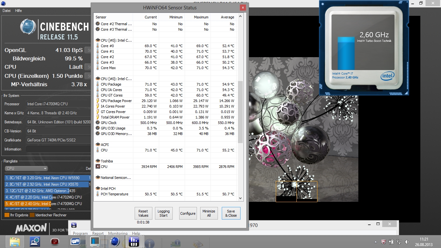Select the Core i7-4700MQ ranking row

pos(47,204)
